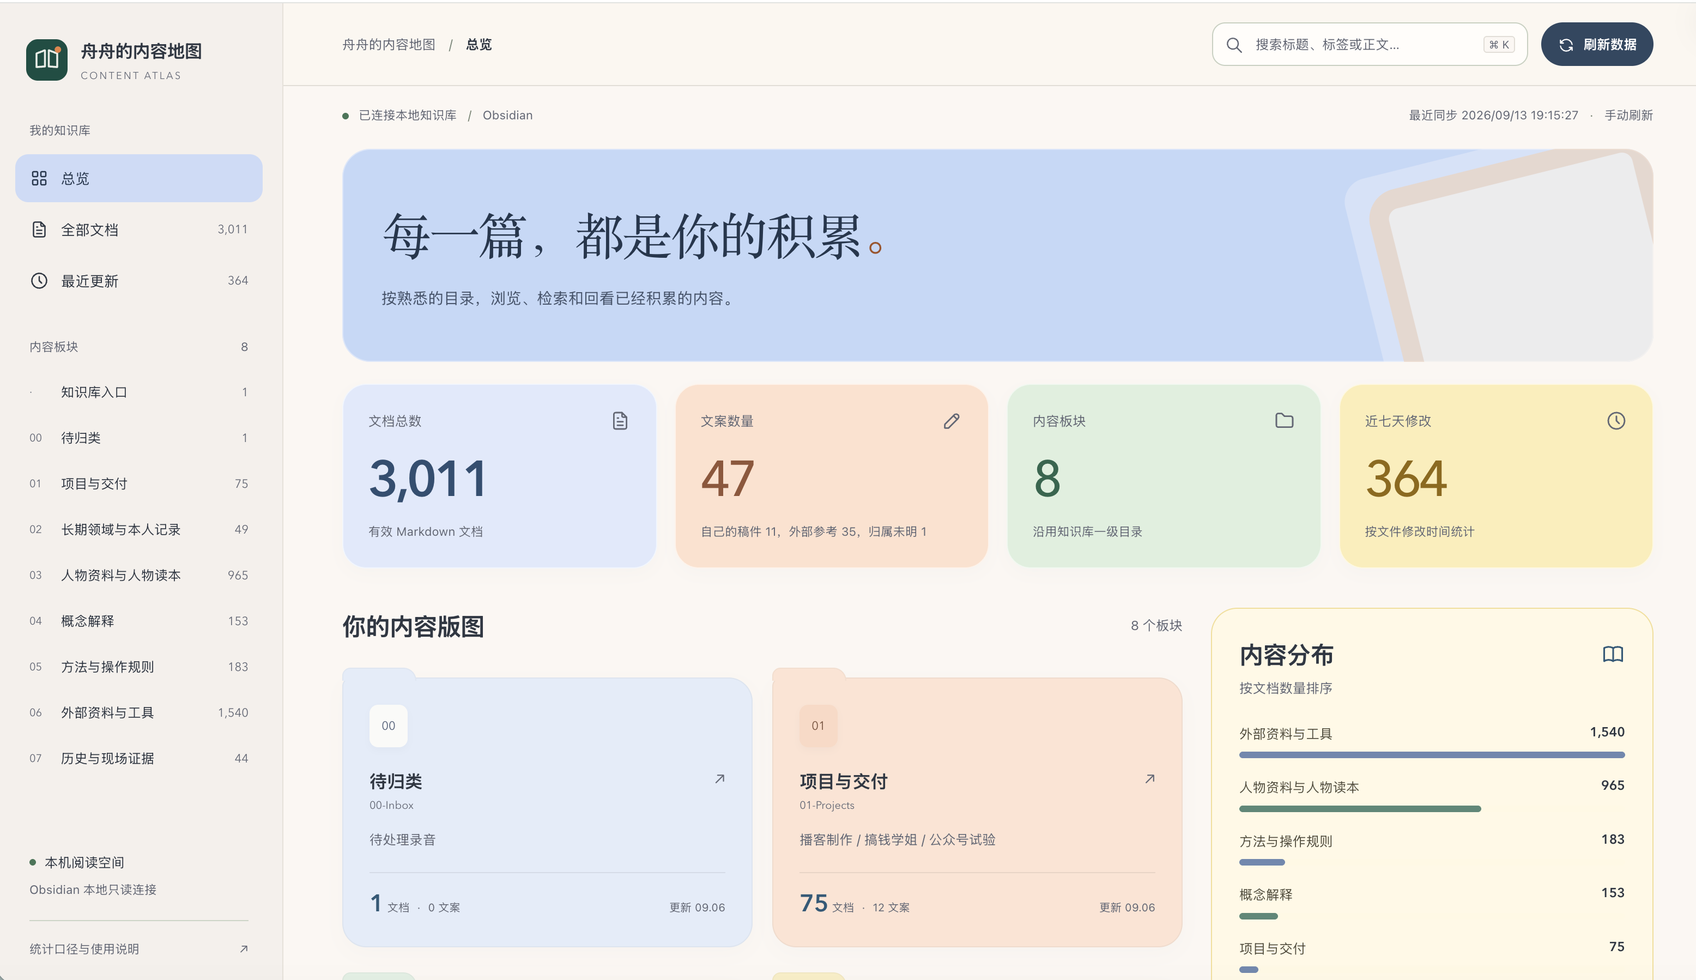Open 项目与交付 in sidebar list
This screenshot has width=1696, height=980.
coord(138,484)
